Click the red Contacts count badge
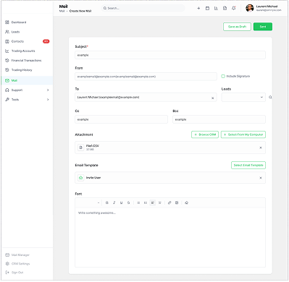 pos(46,41)
